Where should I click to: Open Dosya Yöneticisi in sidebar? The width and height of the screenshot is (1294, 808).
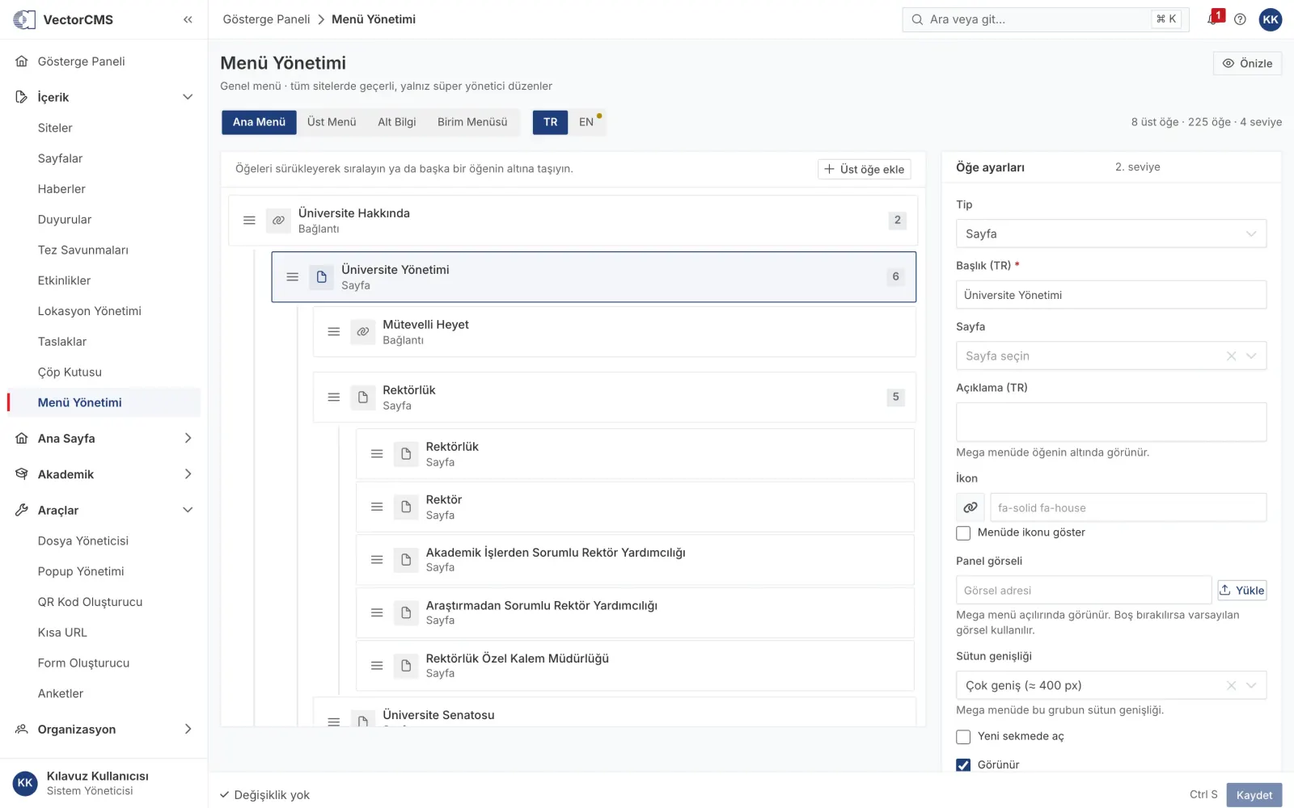83,541
